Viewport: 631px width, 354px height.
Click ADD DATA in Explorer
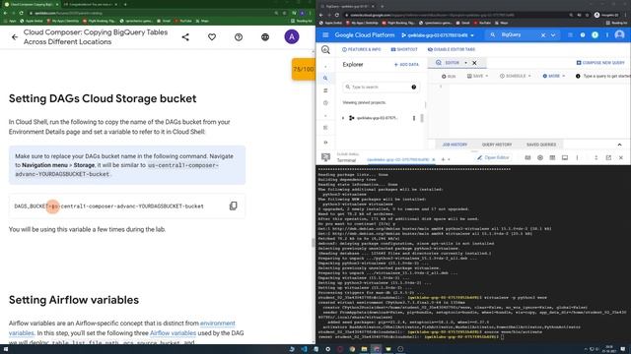[406, 65]
